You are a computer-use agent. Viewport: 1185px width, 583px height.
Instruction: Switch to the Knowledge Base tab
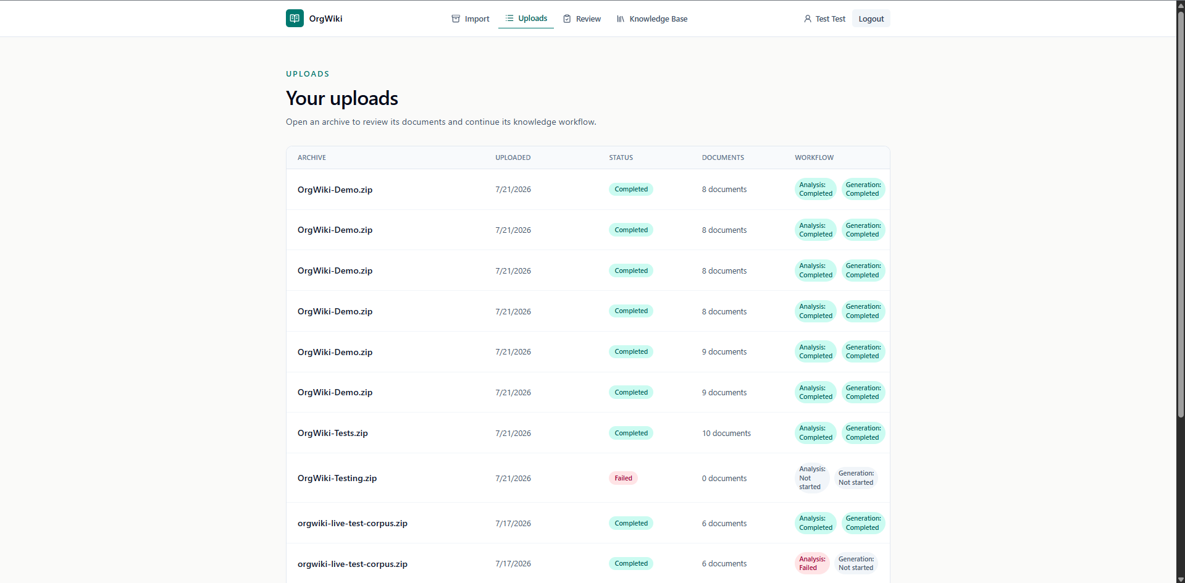[x=651, y=19]
